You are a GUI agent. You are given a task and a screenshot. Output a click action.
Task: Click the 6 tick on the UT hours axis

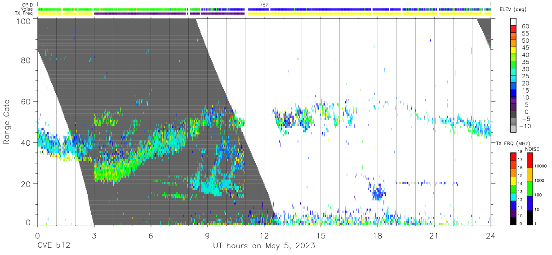(151, 235)
